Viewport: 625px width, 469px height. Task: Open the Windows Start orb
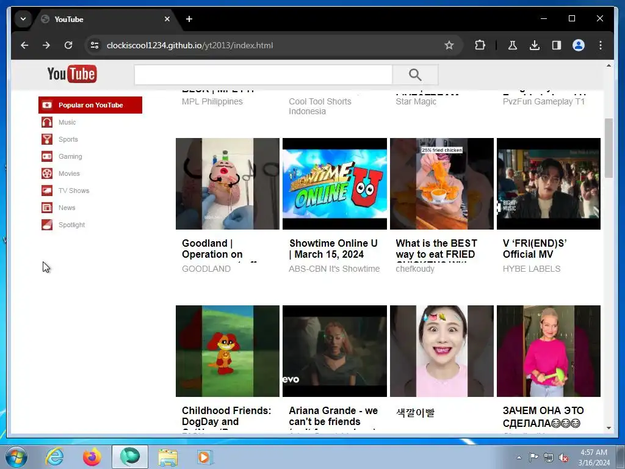click(x=16, y=457)
